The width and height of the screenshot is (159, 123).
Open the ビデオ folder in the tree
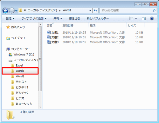20,98
